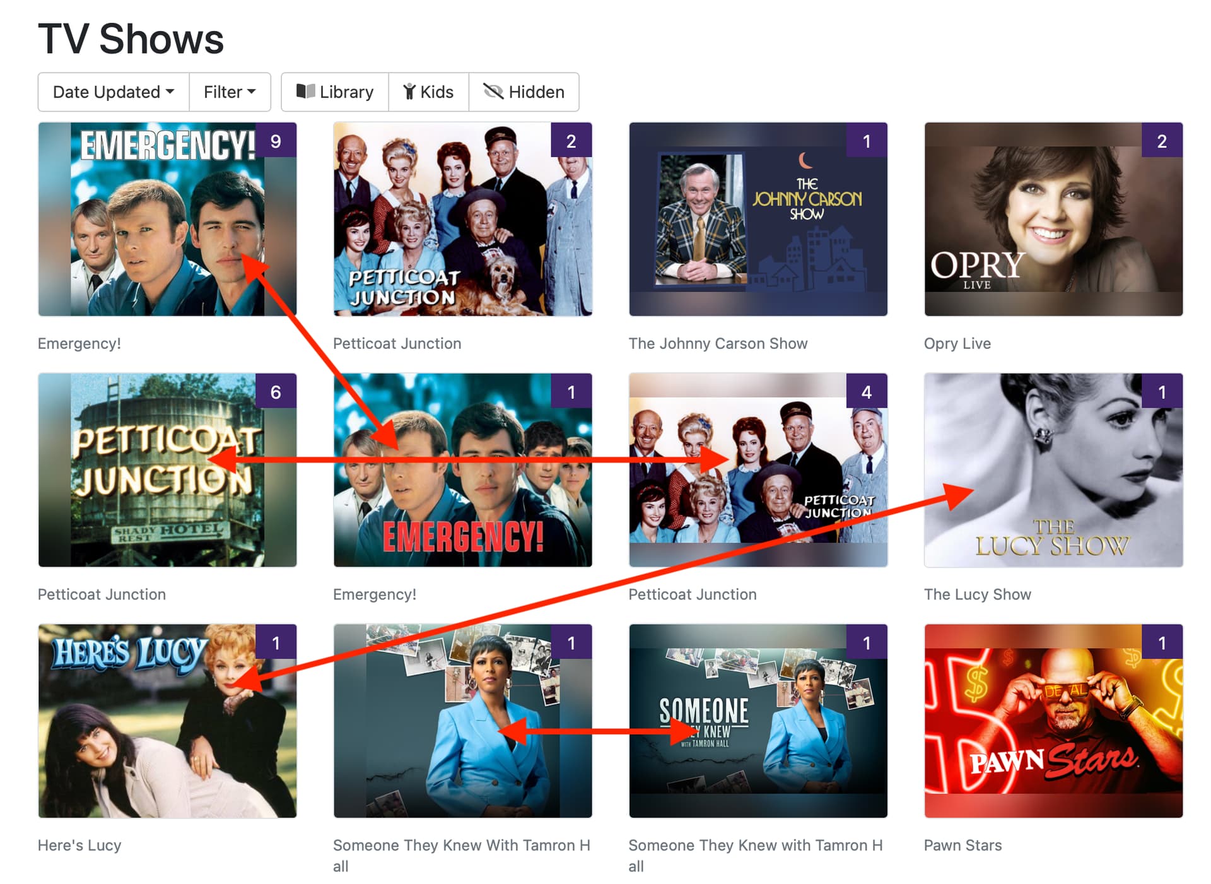
Task: Click the Opry Live title link
Action: [957, 343]
